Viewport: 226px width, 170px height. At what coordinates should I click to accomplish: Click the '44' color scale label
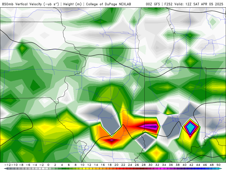pyautogui.click(x=198, y=165)
